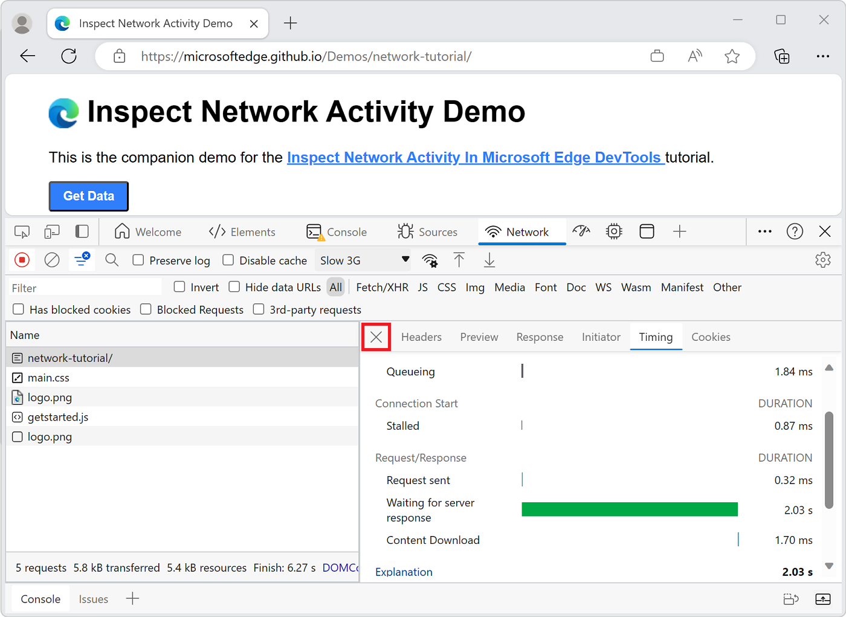Screen dimensions: 846x617
Task: Open network conditions wifi-gear icon
Action: point(430,260)
